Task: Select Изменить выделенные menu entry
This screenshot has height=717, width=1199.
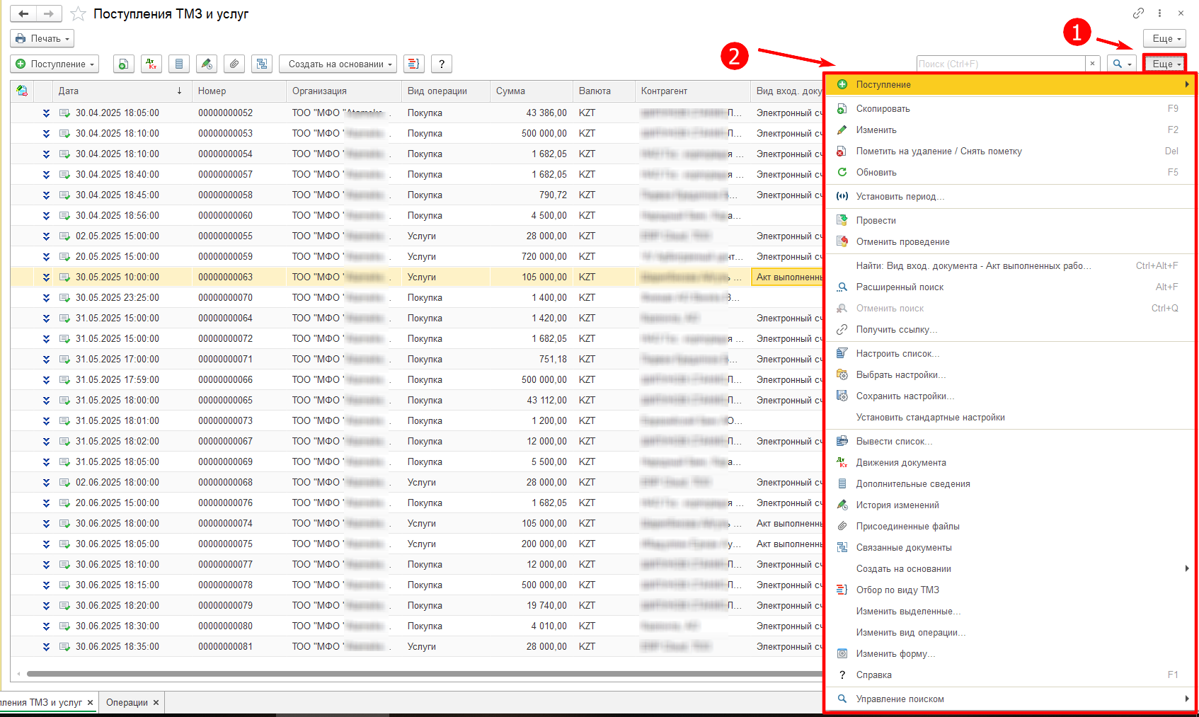Action: coord(1011,611)
